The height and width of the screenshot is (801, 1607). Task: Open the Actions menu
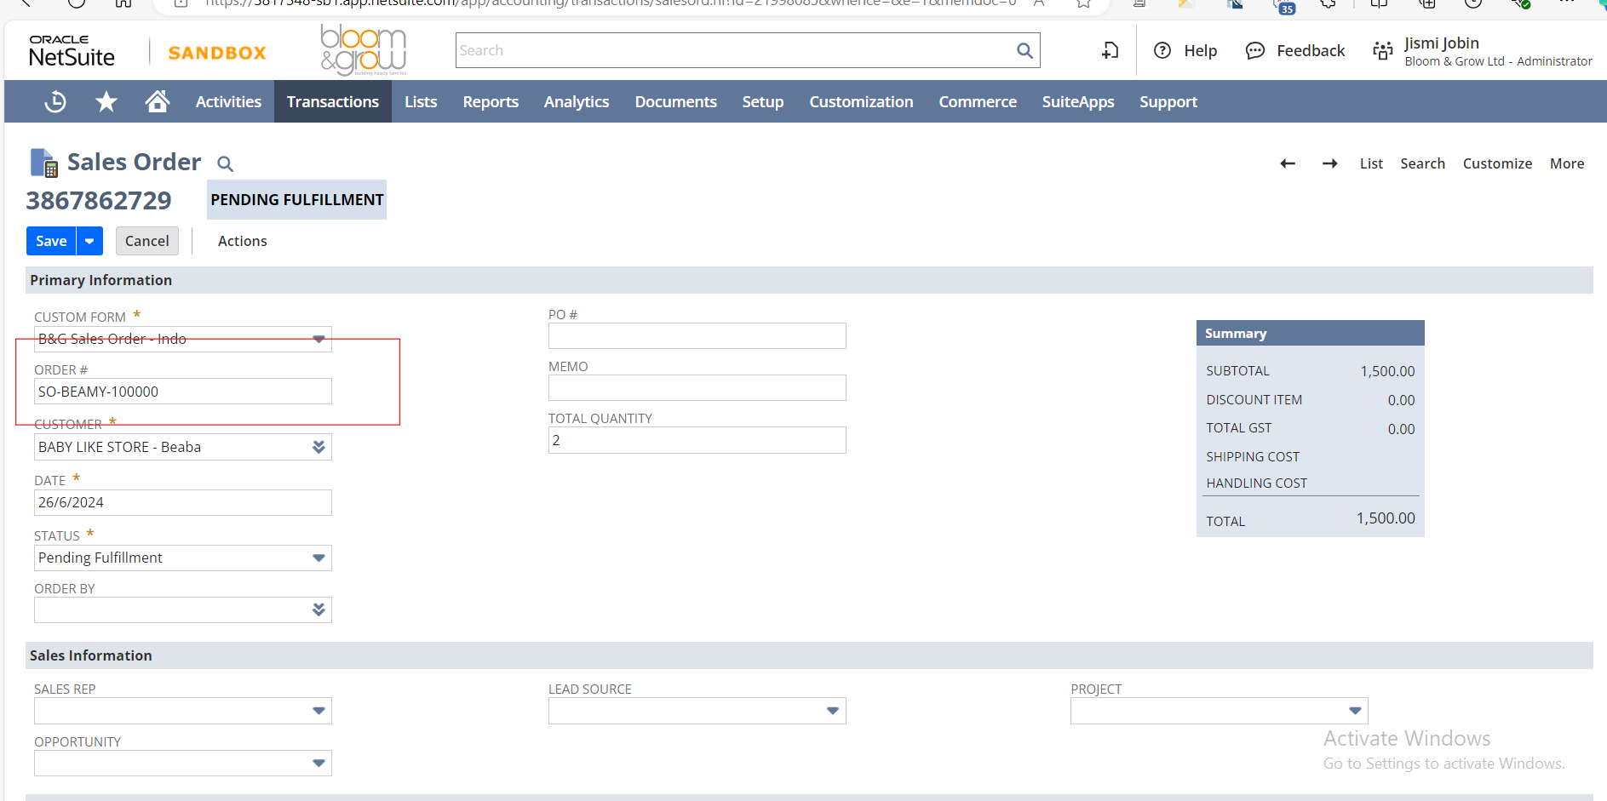pos(243,241)
